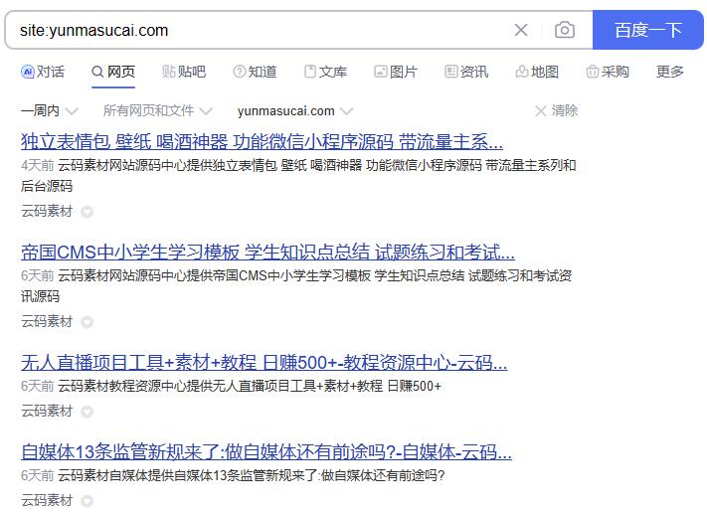Open the 对话 AI chat tab
This screenshot has height=512, width=707.
[x=43, y=72]
